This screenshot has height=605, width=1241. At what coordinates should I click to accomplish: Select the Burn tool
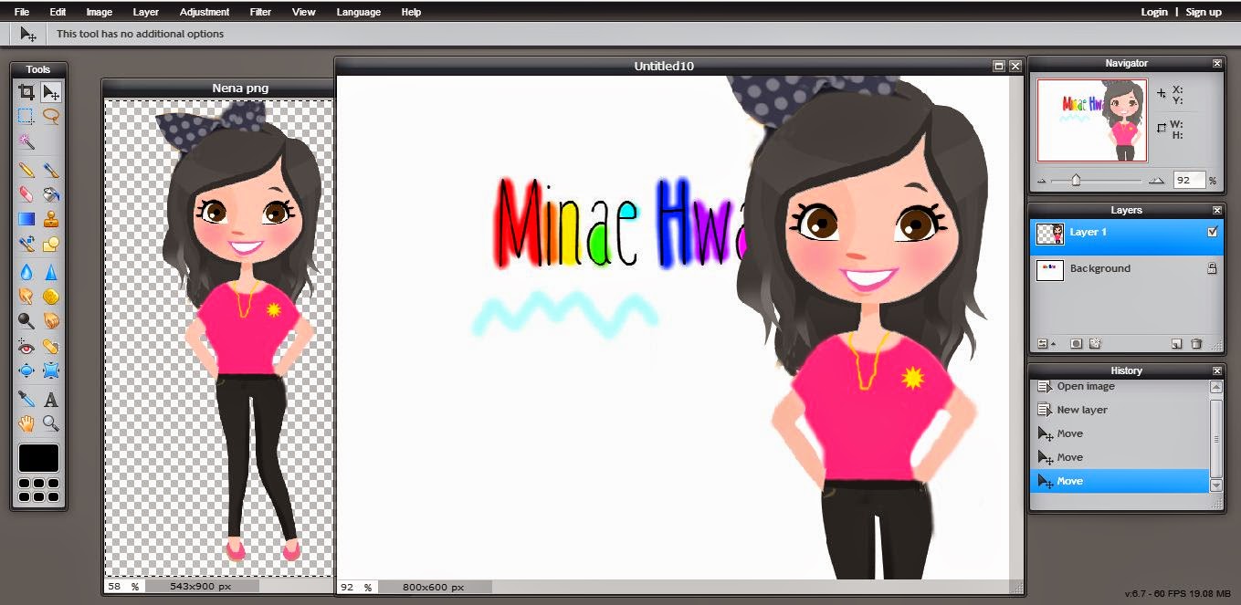click(51, 320)
